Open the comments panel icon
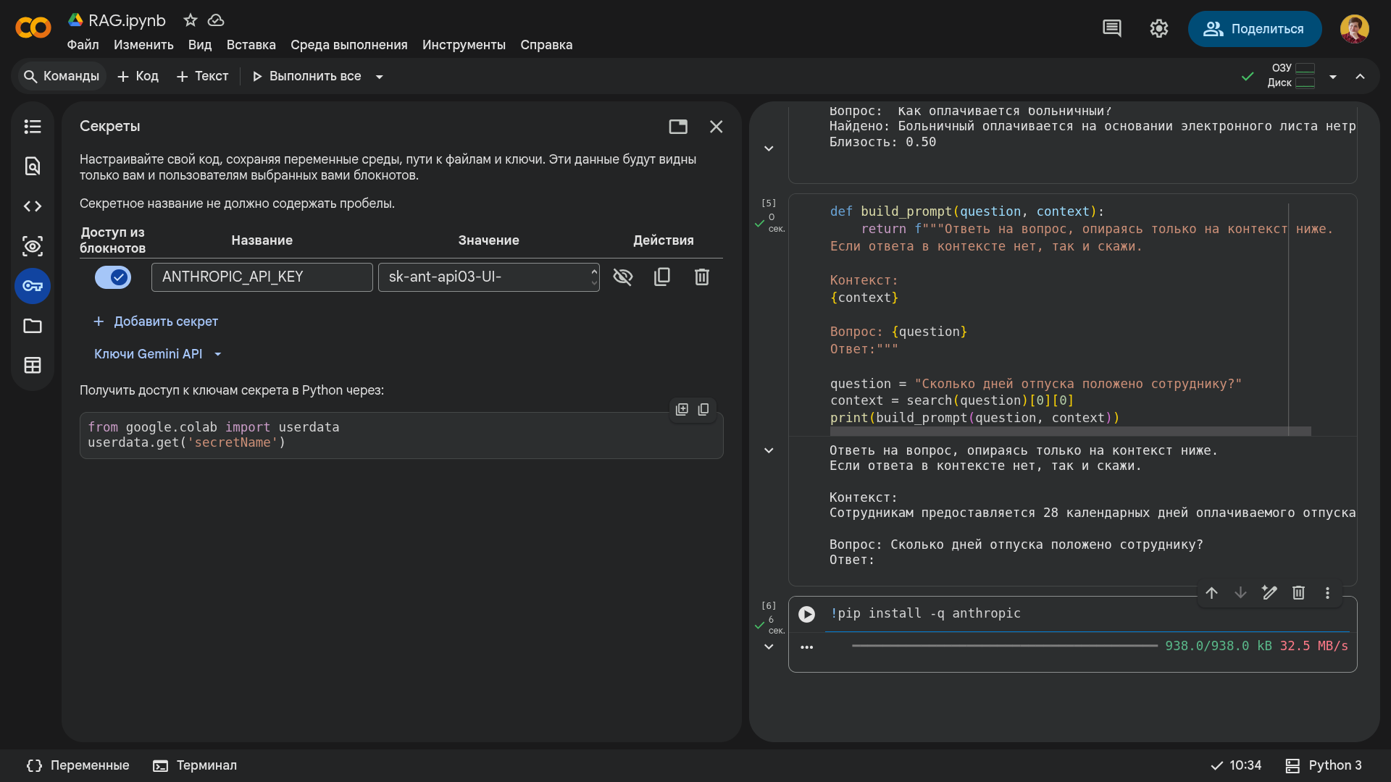1391x782 pixels. click(1112, 29)
